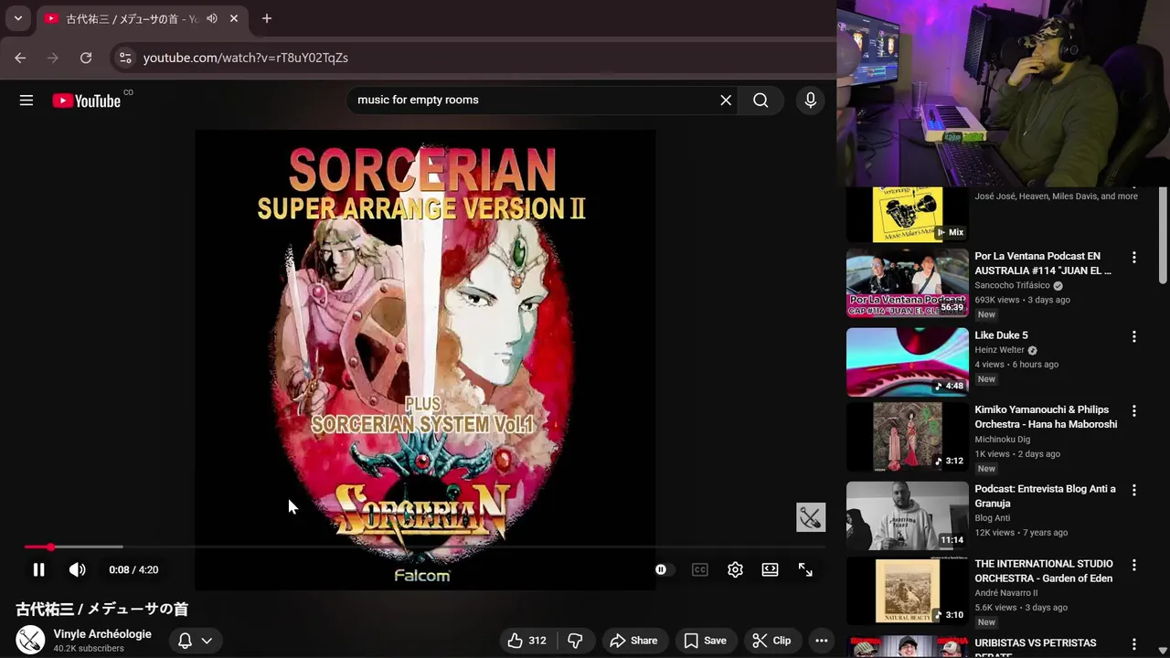The height and width of the screenshot is (658, 1170).
Task: Open the YouTube guide hamburger menu
Action: coord(27,101)
